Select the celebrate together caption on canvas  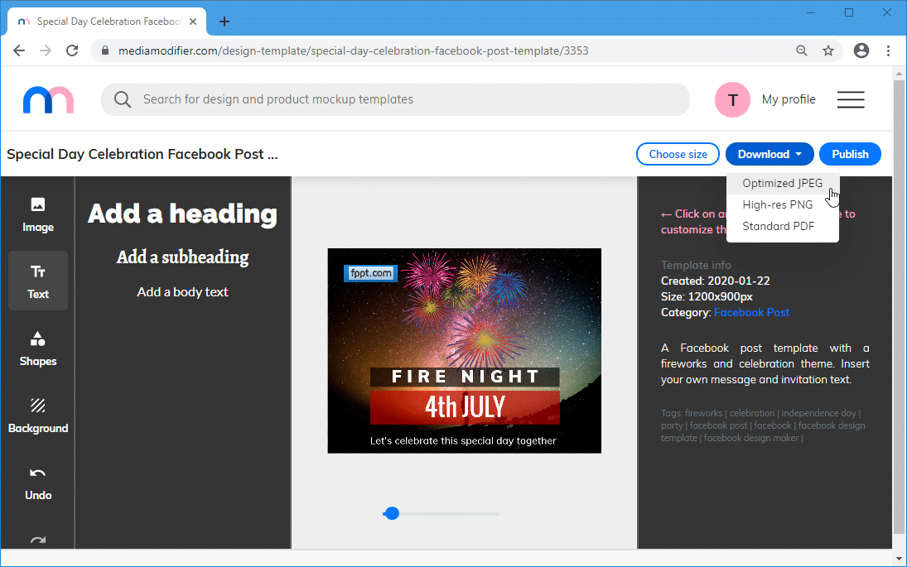[x=463, y=440]
